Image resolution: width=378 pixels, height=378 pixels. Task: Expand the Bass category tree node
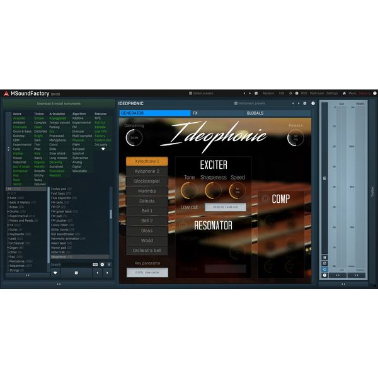tap(8, 198)
